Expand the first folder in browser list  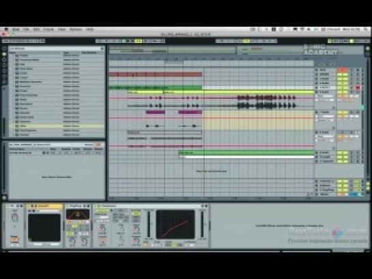point(13,55)
